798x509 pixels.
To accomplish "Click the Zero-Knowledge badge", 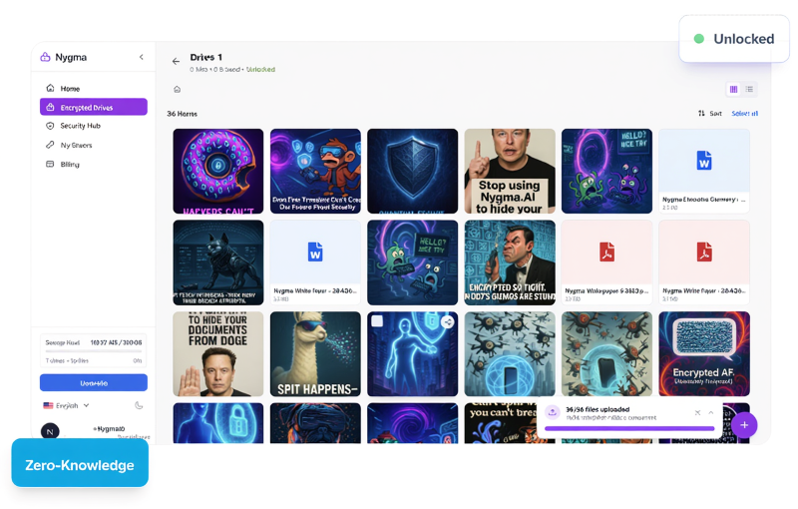I will pyautogui.click(x=80, y=465).
